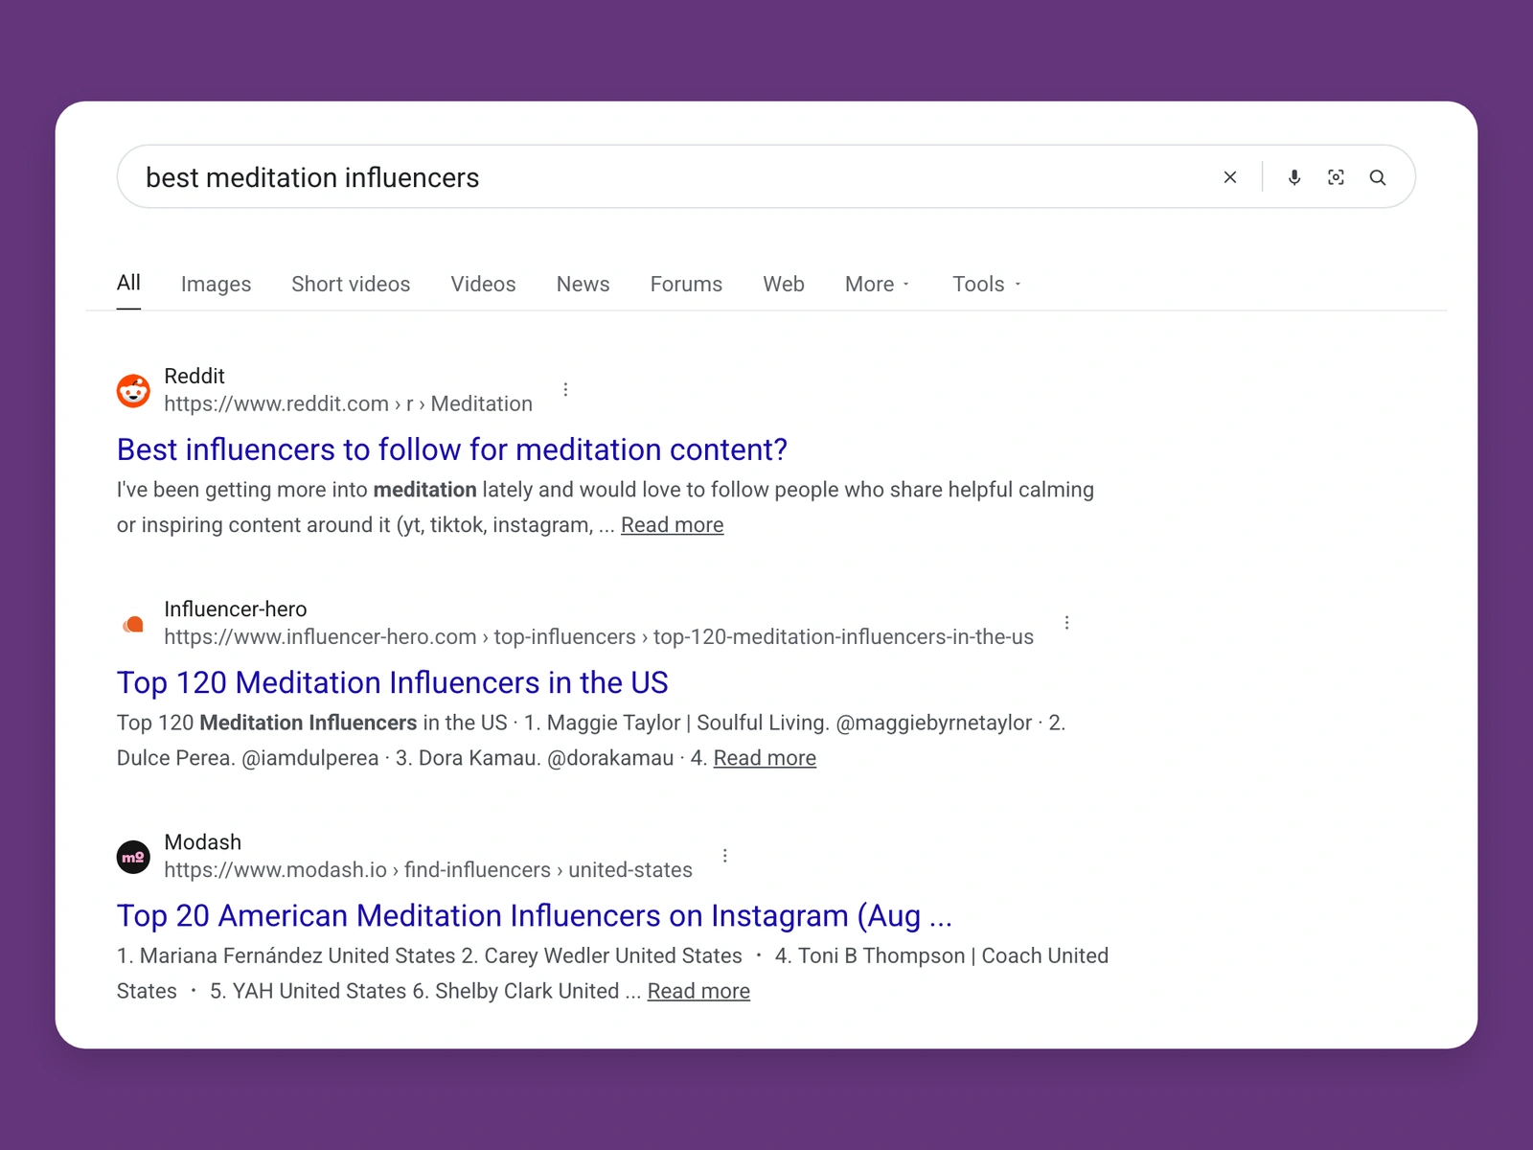The image size is (1533, 1150).
Task: Start voice search with the microphone icon
Action: pyautogui.click(x=1293, y=177)
